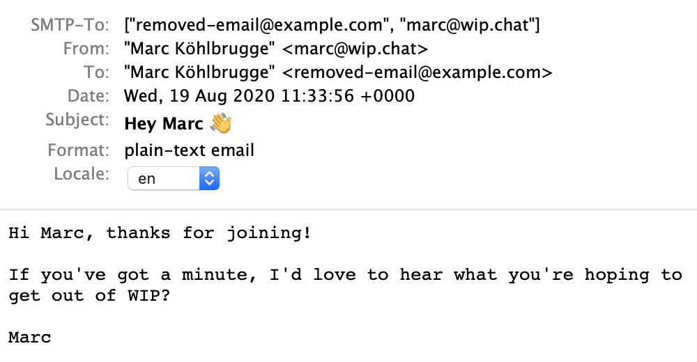Click the To recipient removed-email@example.com
697x362 pixels.
click(418, 72)
